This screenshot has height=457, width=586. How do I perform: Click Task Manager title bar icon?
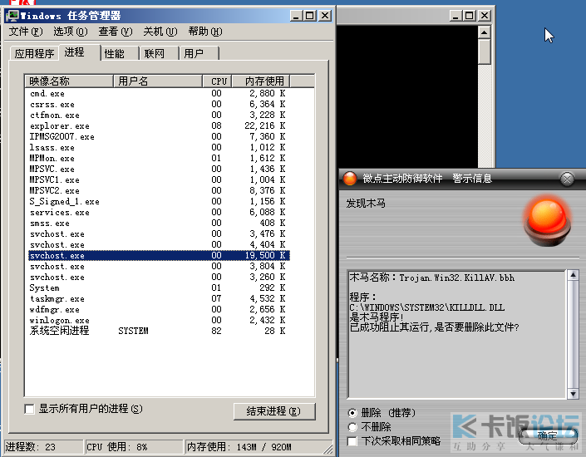[12, 15]
